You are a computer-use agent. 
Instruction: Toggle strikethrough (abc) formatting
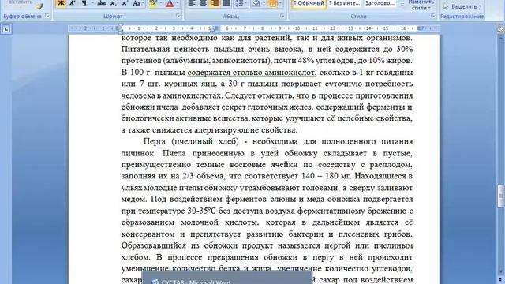tap(102, 3)
